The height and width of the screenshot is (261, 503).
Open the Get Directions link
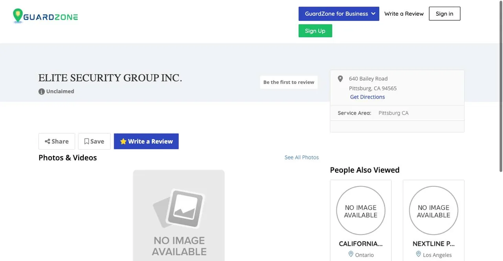tap(367, 97)
